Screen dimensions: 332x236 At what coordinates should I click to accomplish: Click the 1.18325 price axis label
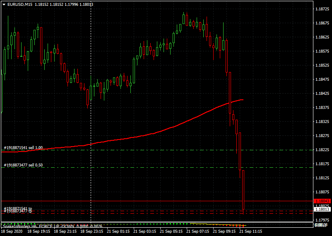pos(322,122)
